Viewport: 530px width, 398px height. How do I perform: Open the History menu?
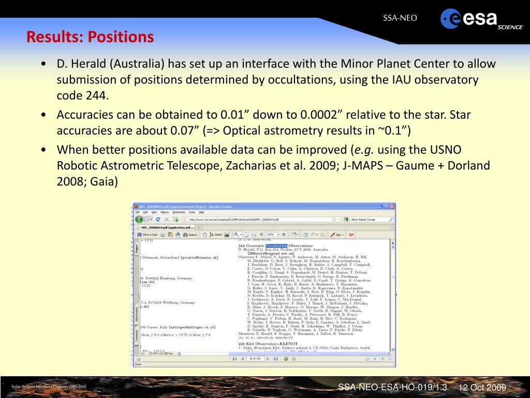click(x=165, y=212)
